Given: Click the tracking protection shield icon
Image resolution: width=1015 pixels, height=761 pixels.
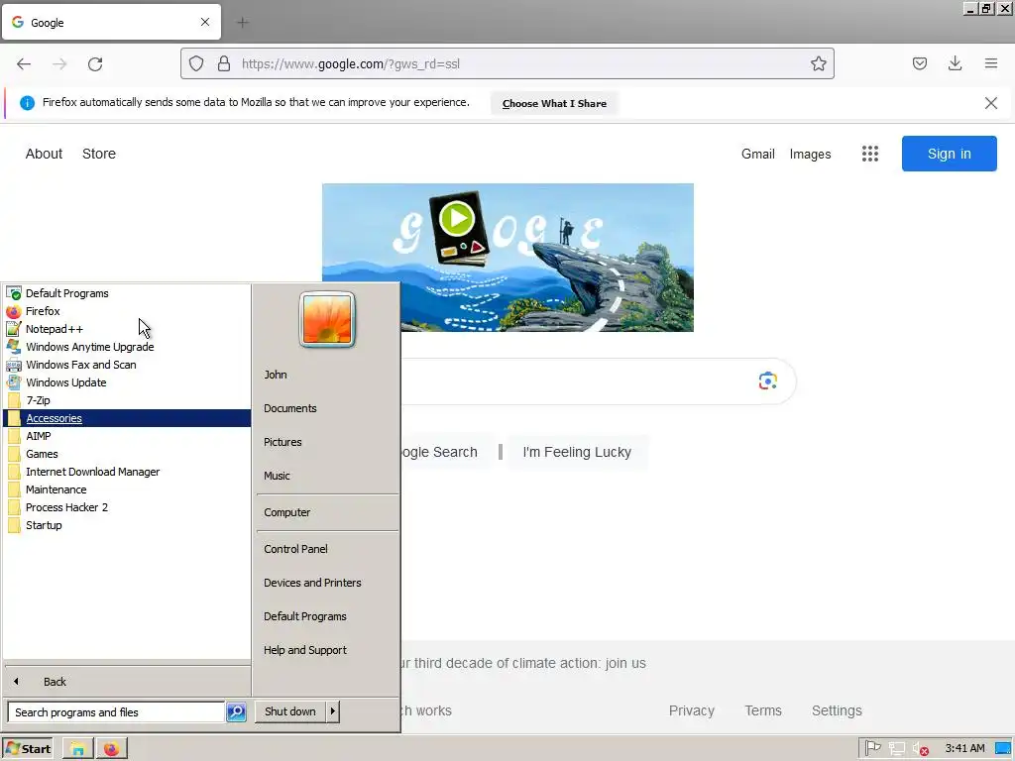Looking at the screenshot, I should click(x=196, y=63).
